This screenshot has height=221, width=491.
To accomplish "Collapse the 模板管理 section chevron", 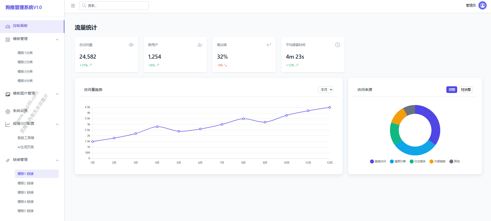I will pyautogui.click(x=57, y=39).
